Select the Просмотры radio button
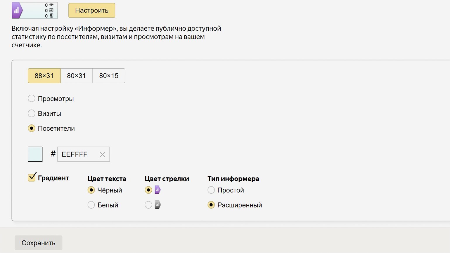450x253 pixels. 32,98
